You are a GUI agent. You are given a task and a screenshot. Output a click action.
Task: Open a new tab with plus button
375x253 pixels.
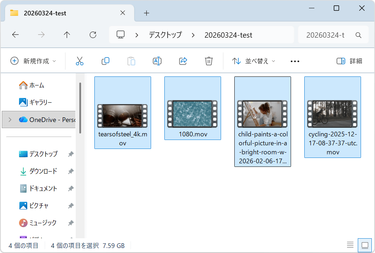tap(146, 13)
